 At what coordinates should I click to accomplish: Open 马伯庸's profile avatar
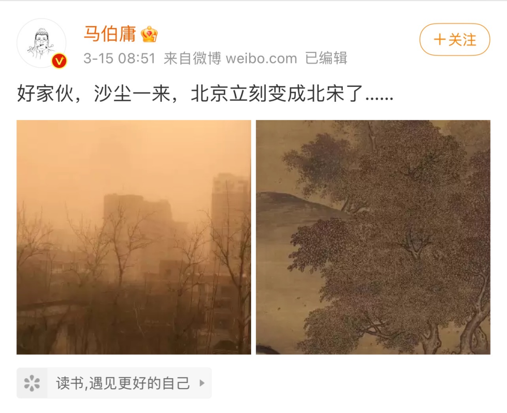(41, 43)
